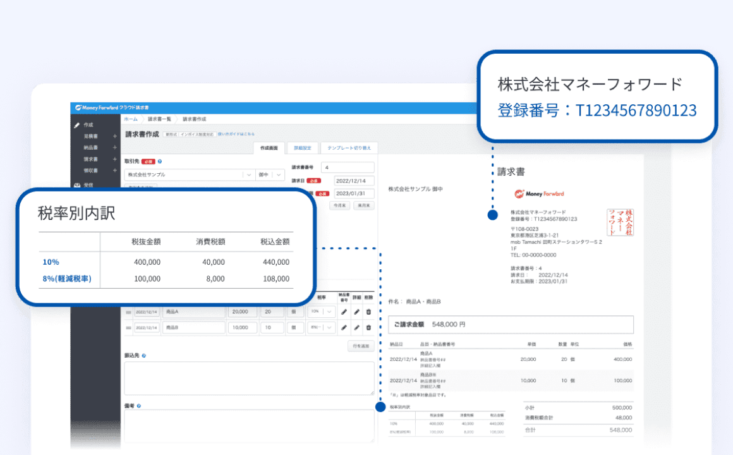Open the help icon next to 取引先
This screenshot has height=455, width=733.
pos(160,162)
